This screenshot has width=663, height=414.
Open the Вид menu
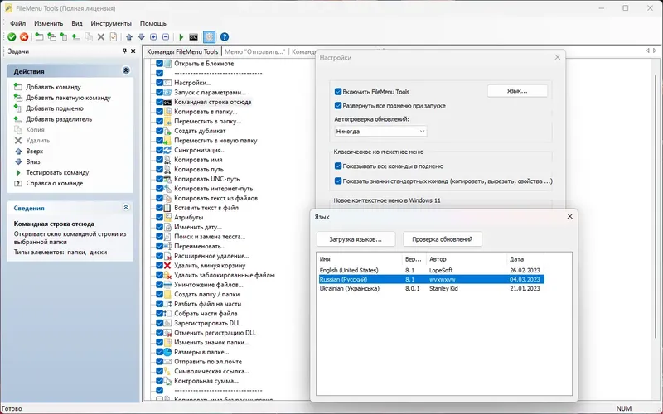click(77, 23)
